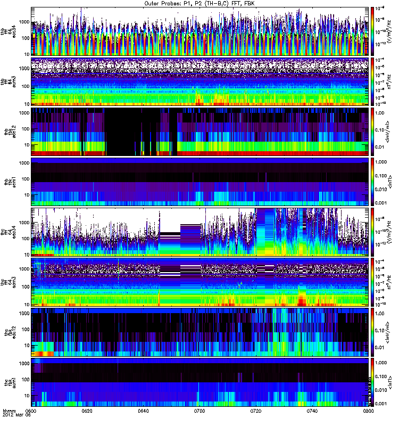Select the thb fff eac34 spectrogram panel

point(200,31)
